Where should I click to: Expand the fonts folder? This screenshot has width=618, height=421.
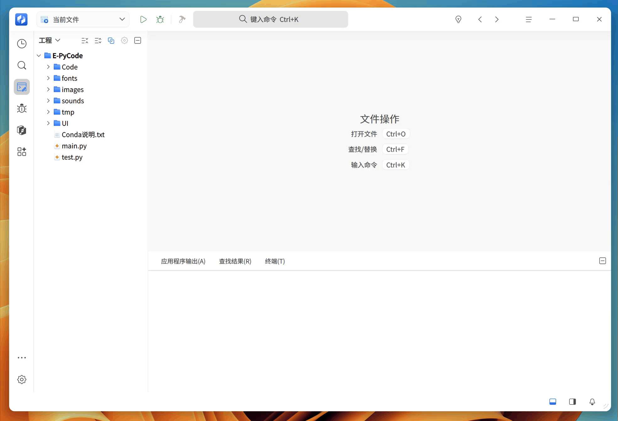click(48, 78)
